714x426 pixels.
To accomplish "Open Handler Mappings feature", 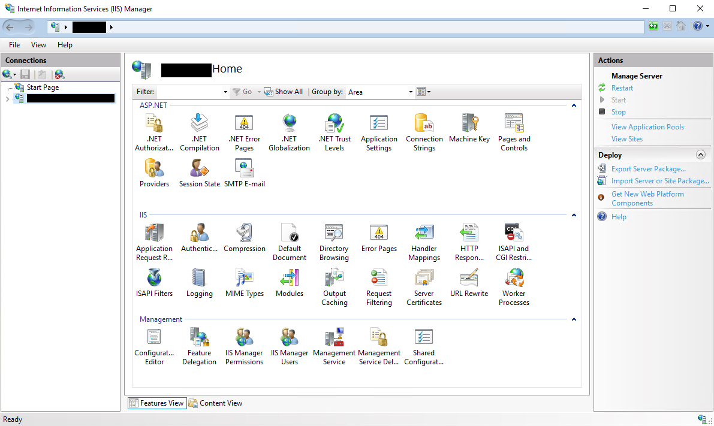I will [x=424, y=242].
